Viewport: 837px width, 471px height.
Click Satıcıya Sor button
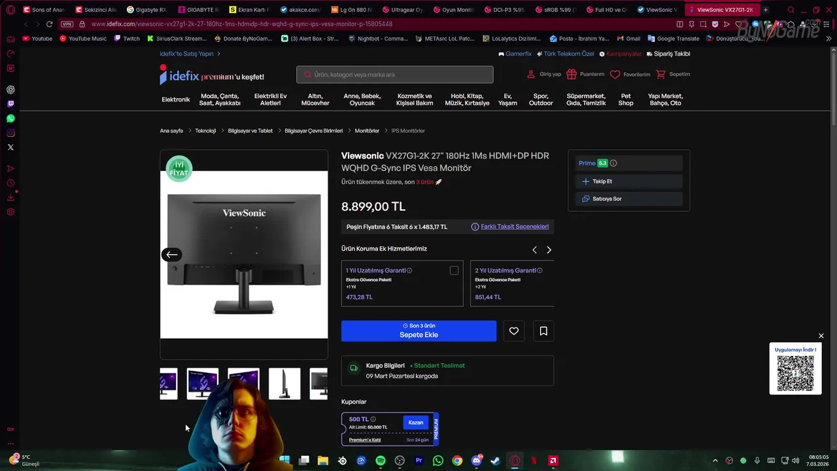628,199
